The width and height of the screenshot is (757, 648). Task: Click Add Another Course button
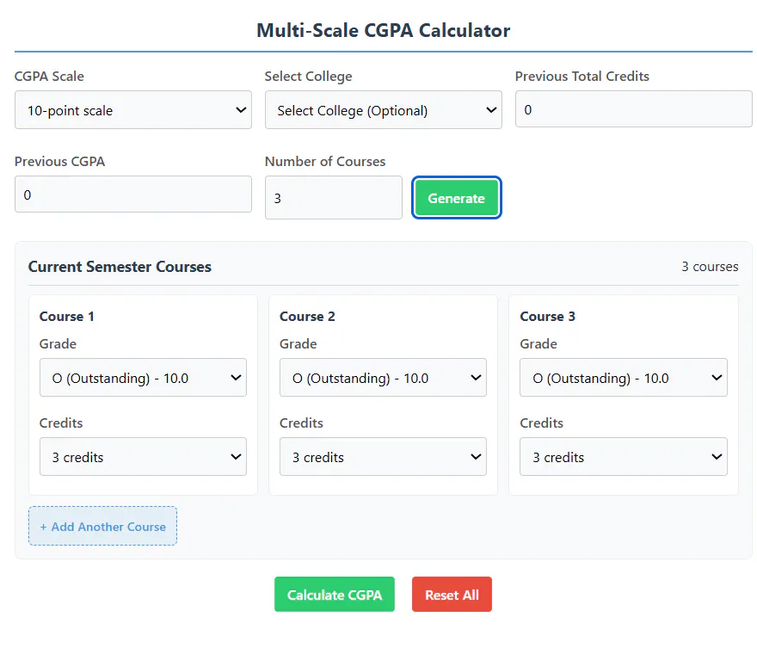[103, 527]
